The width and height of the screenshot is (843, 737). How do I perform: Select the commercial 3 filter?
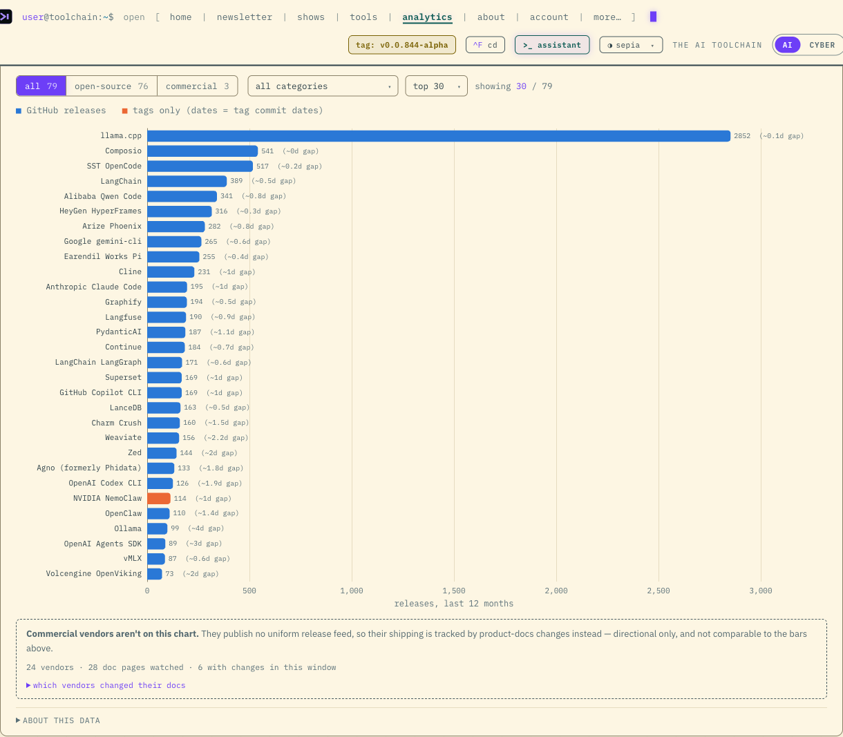tap(198, 86)
